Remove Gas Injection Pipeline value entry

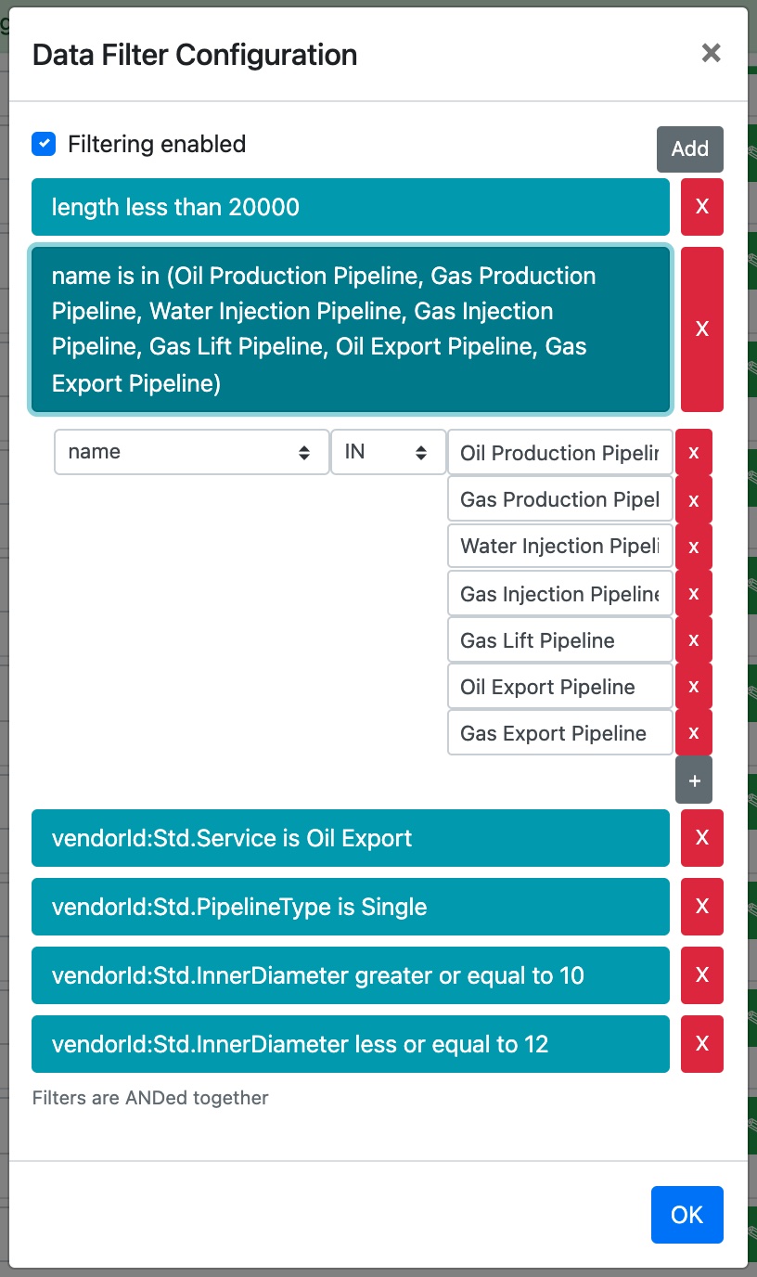click(693, 594)
